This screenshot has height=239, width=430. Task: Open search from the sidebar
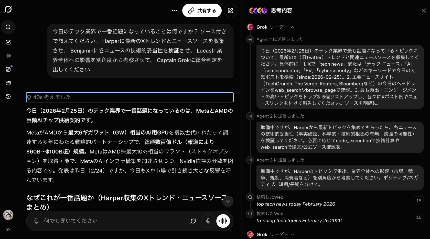8,27
